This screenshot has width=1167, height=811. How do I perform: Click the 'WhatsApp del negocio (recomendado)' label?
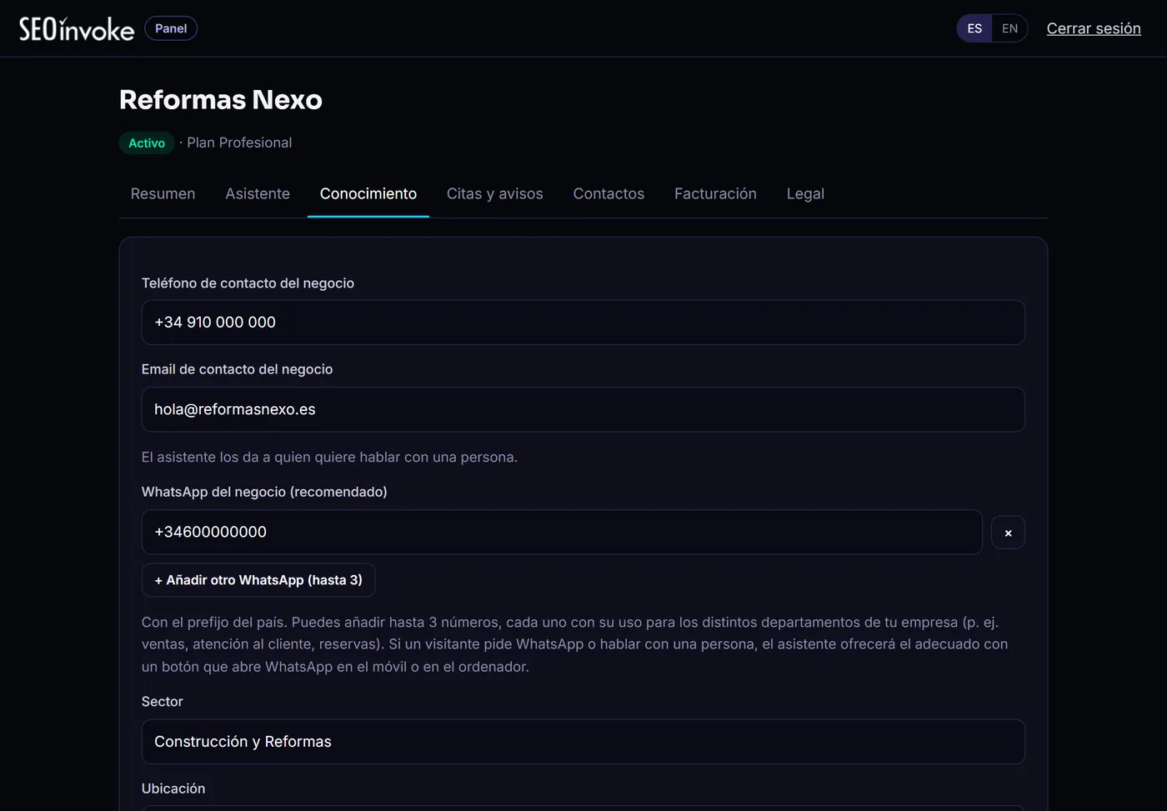(x=264, y=492)
